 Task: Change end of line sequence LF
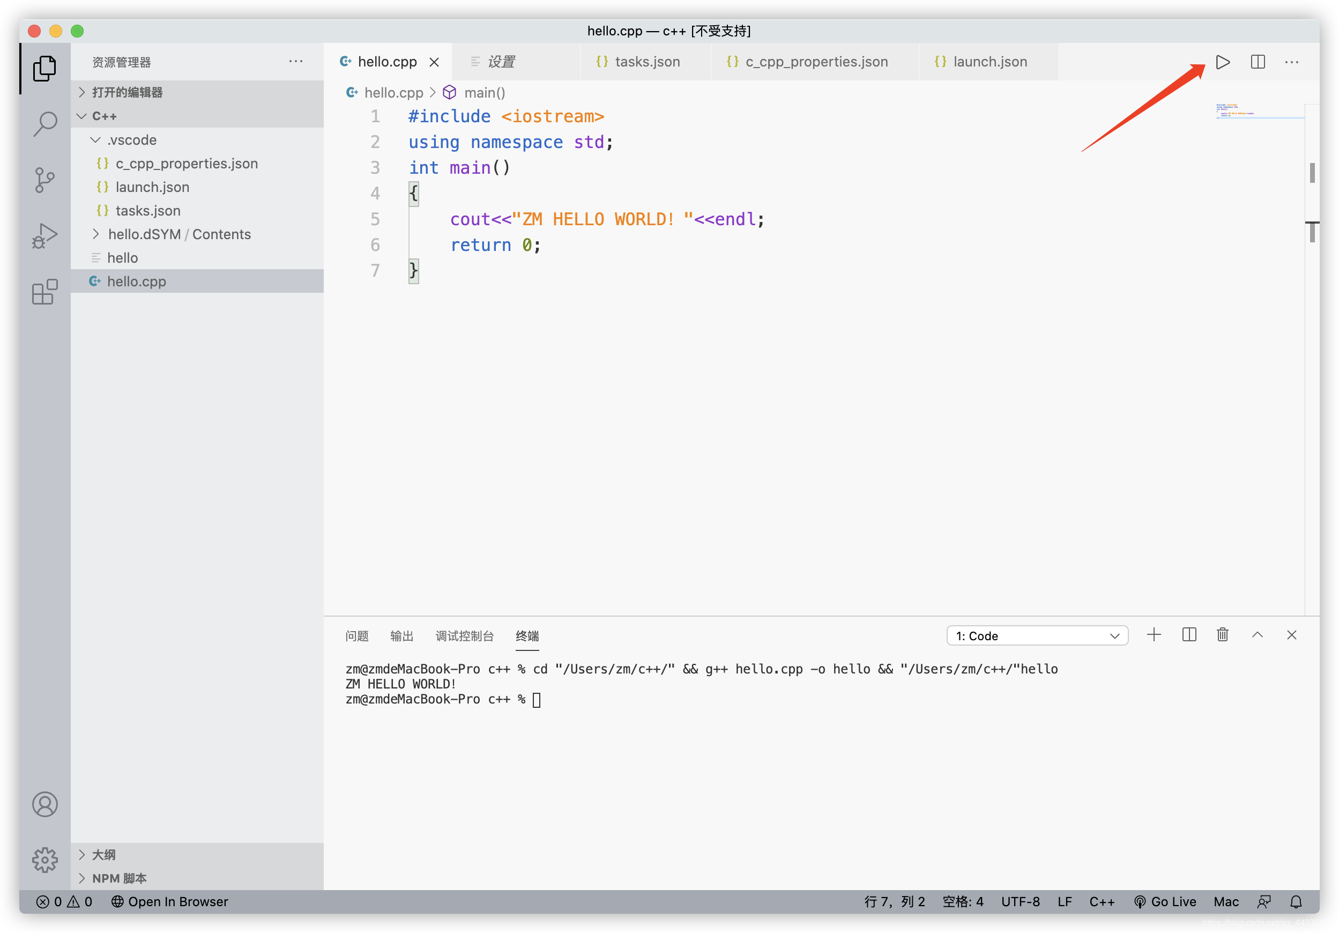click(1065, 901)
